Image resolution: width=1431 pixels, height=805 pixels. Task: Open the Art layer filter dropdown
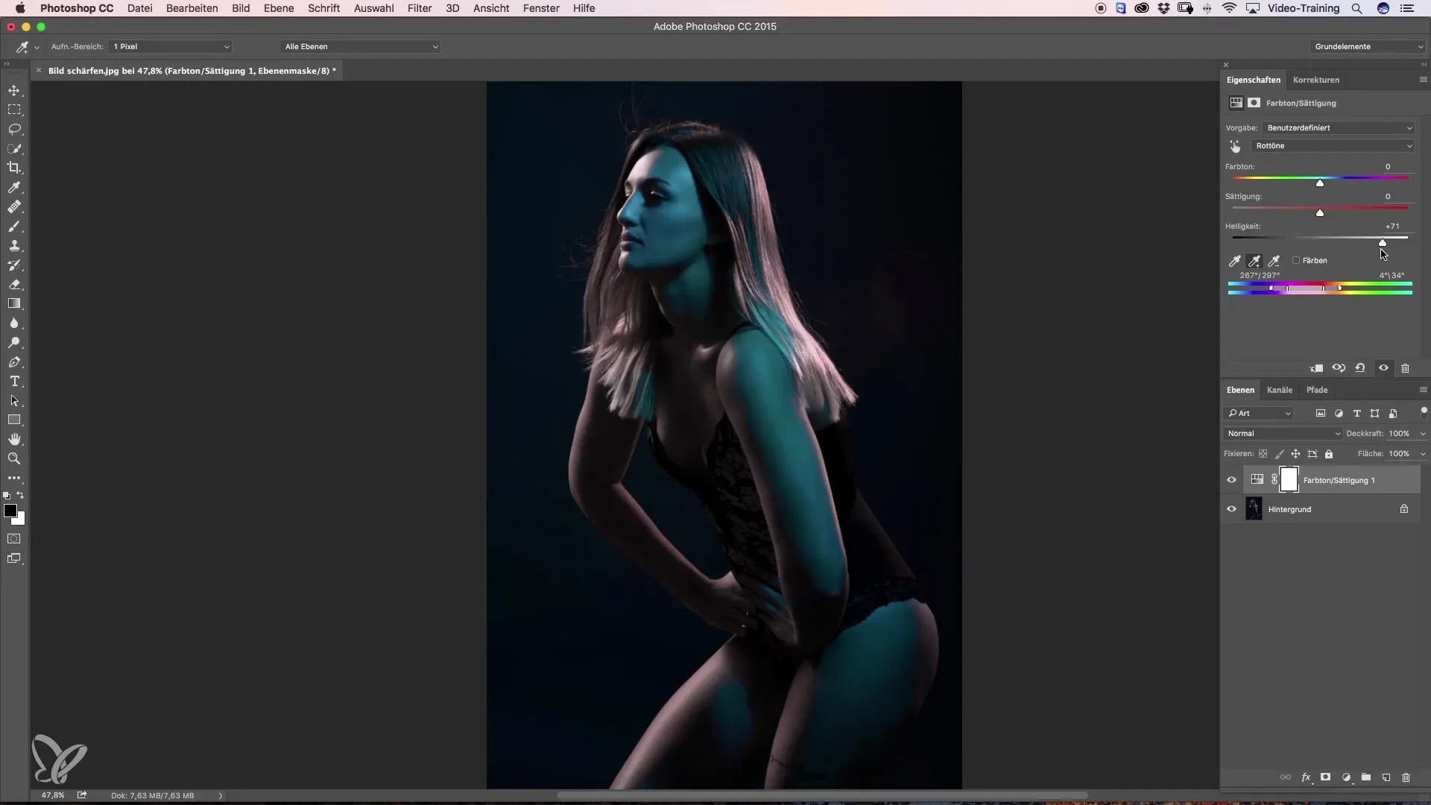[1260, 413]
